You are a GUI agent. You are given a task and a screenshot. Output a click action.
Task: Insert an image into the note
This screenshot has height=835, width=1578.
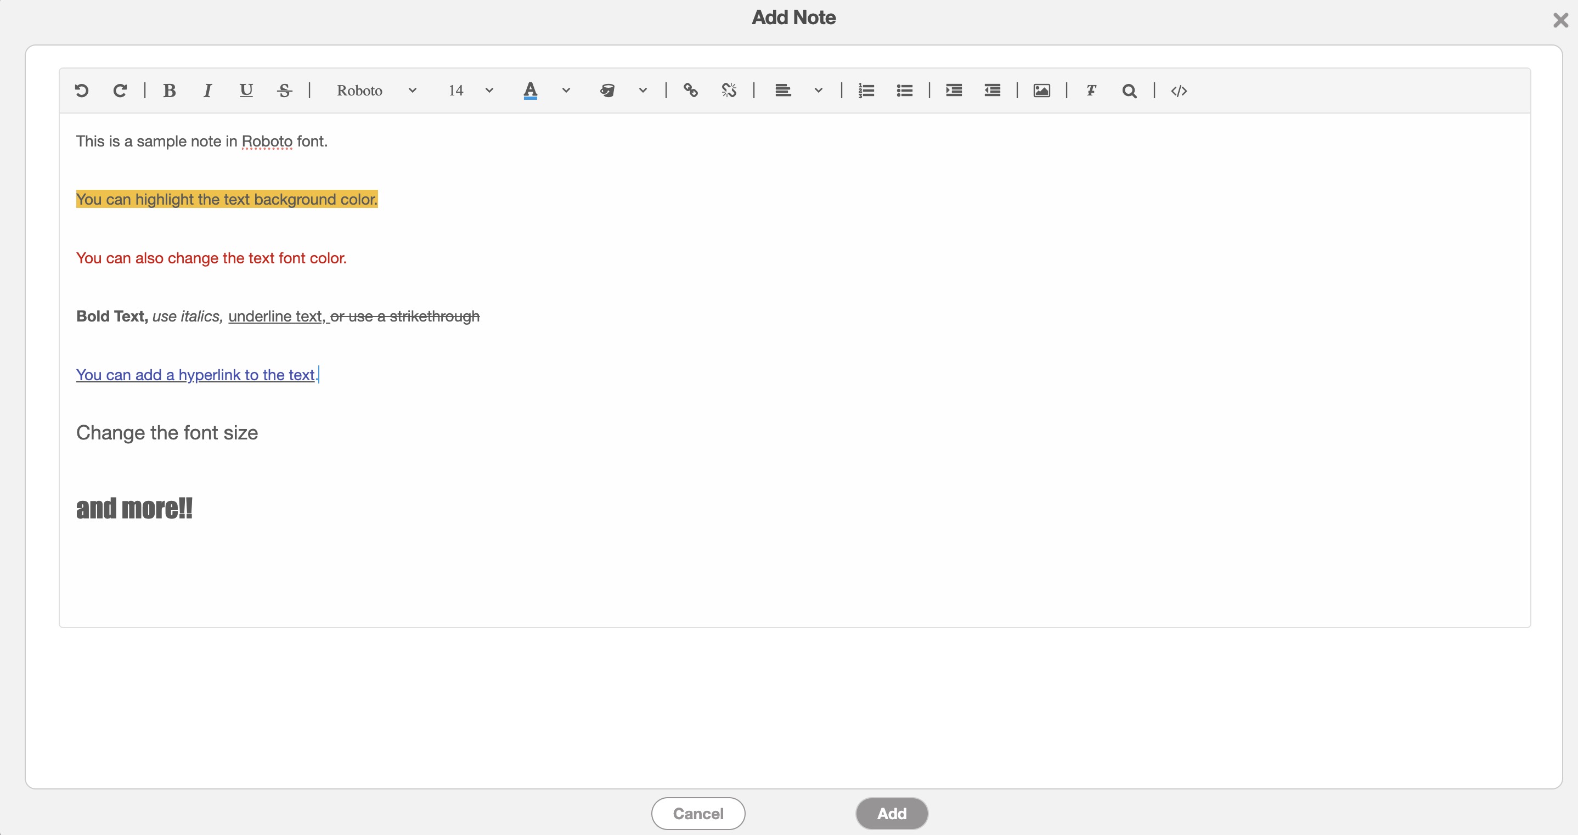coord(1041,91)
